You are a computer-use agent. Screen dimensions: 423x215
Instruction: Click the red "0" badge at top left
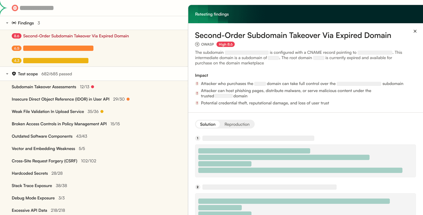point(15,8)
